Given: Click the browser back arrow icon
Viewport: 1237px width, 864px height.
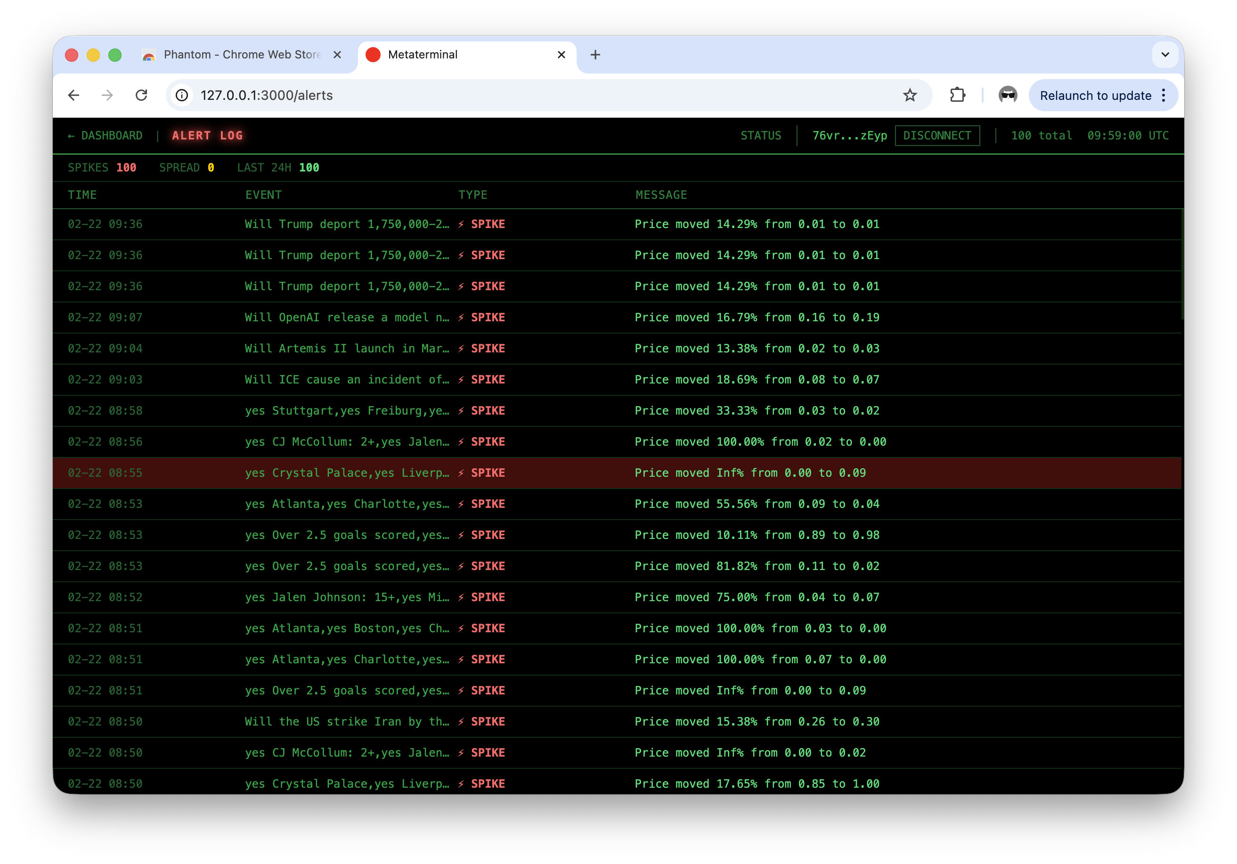Looking at the screenshot, I should (x=74, y=95).
